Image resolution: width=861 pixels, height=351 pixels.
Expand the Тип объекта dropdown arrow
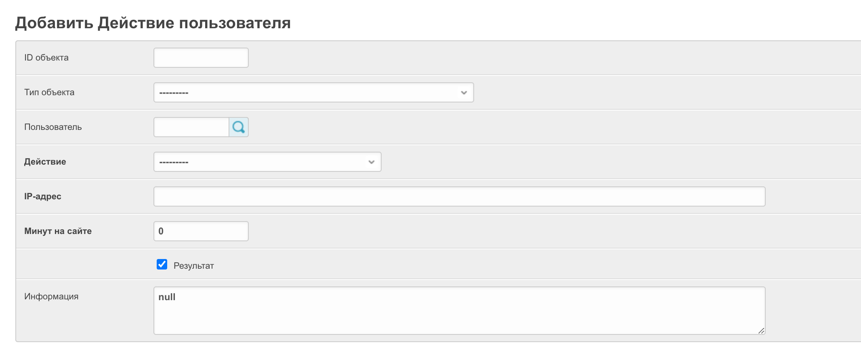[464, 92]
